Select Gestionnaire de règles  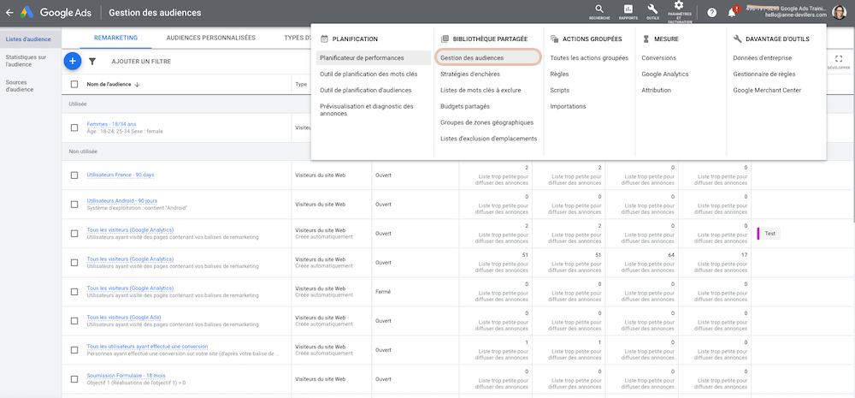[x=764, y=74]
